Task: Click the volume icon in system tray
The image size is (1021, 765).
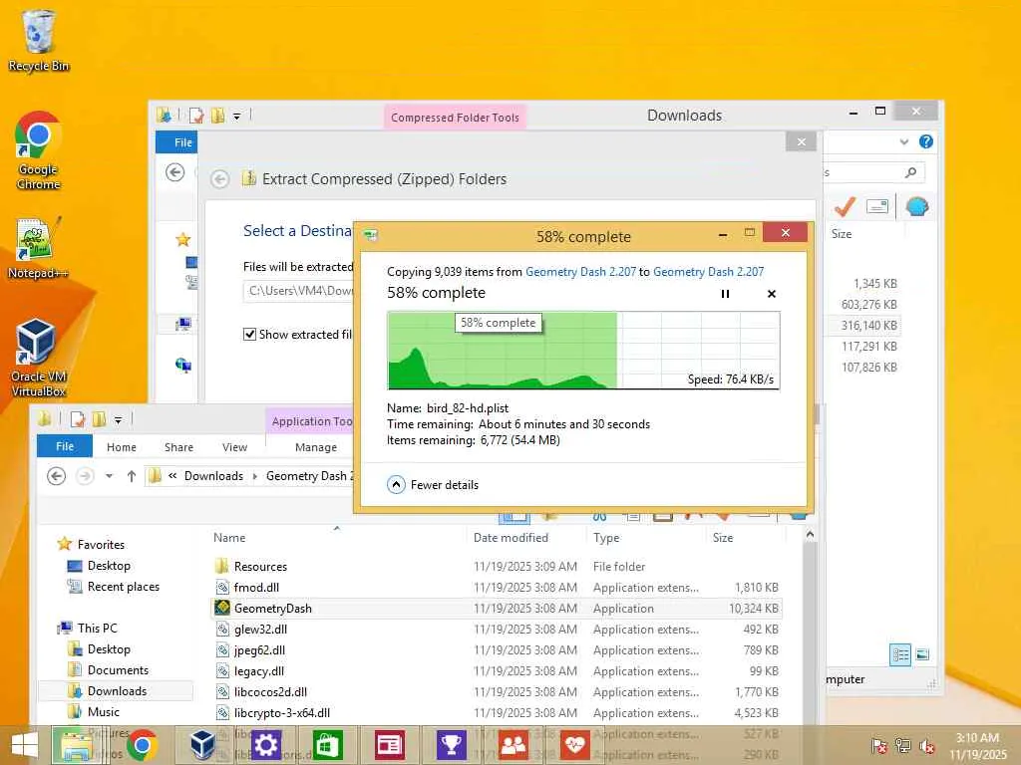Action: 927,746
